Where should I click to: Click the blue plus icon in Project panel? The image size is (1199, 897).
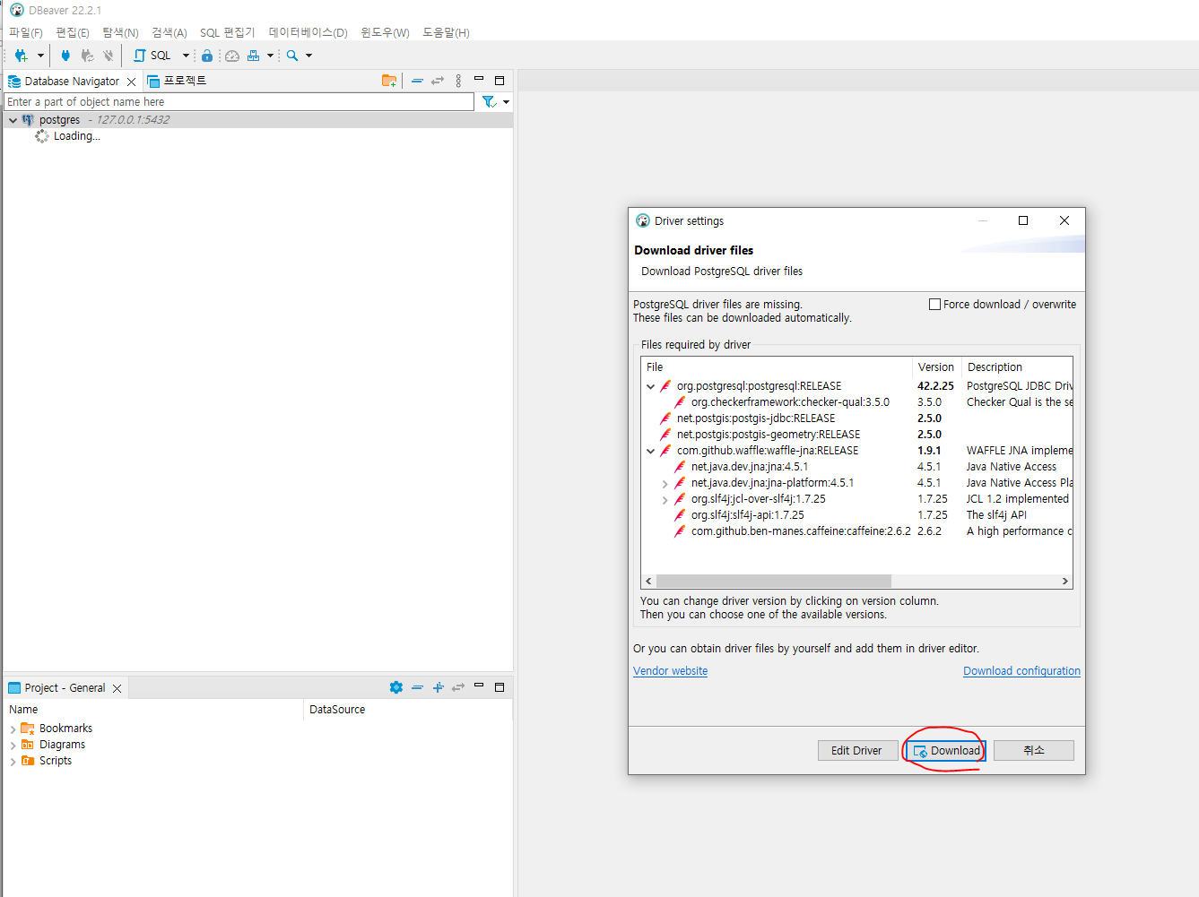(439, 687)
